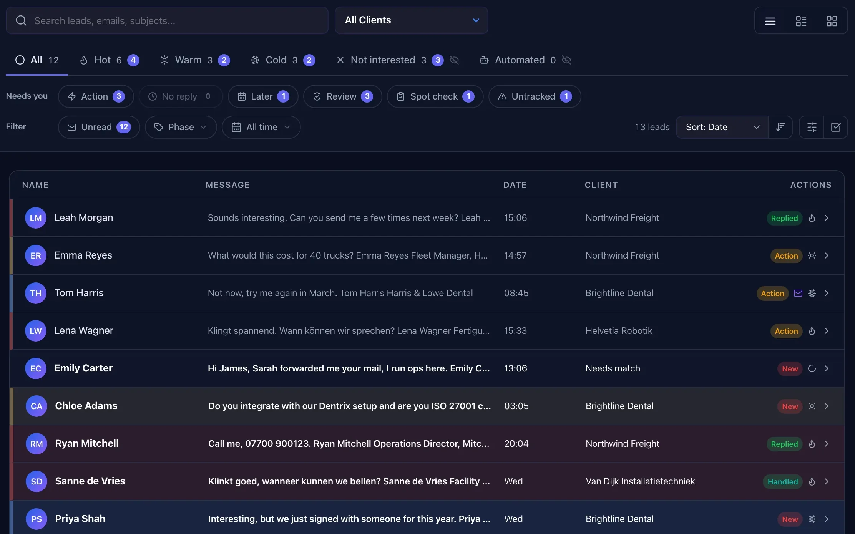Viewport: 855px width, 534px height.
Task: Click the loading circle icon in Emily Carter's row
Action: pyautogui.click(x=812, y=368)
